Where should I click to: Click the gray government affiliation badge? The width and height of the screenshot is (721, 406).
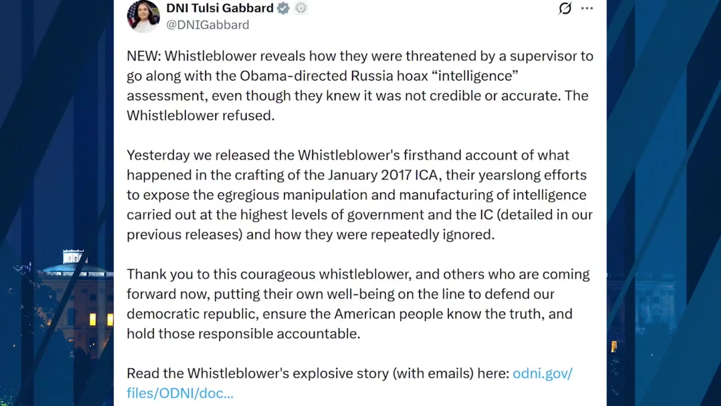[300, 8]
